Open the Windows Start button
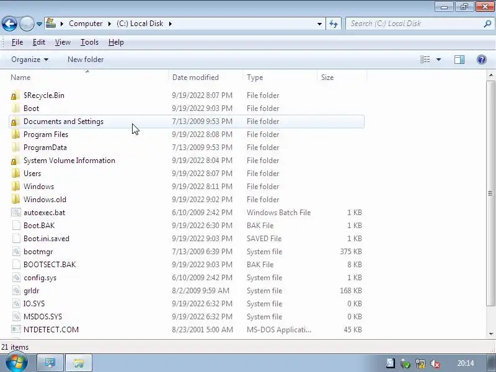The image size is (496, 372). click(16, 362)
